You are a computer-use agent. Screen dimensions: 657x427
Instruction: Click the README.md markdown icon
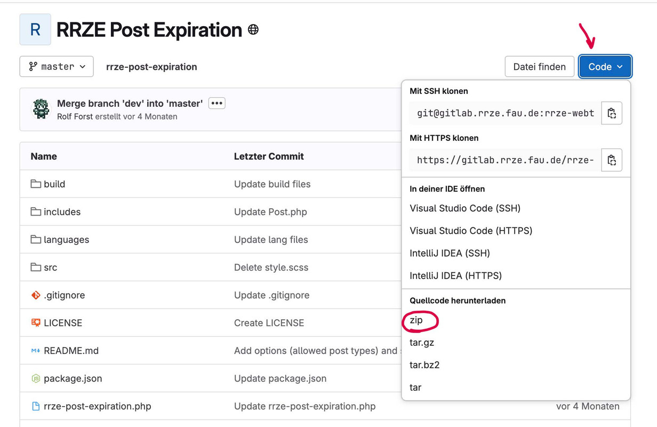point(36,351)
